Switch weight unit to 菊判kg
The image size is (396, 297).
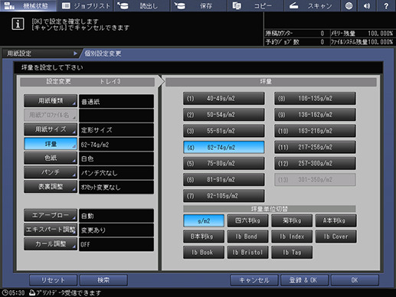pyautogui.click(x=292, y=220)
